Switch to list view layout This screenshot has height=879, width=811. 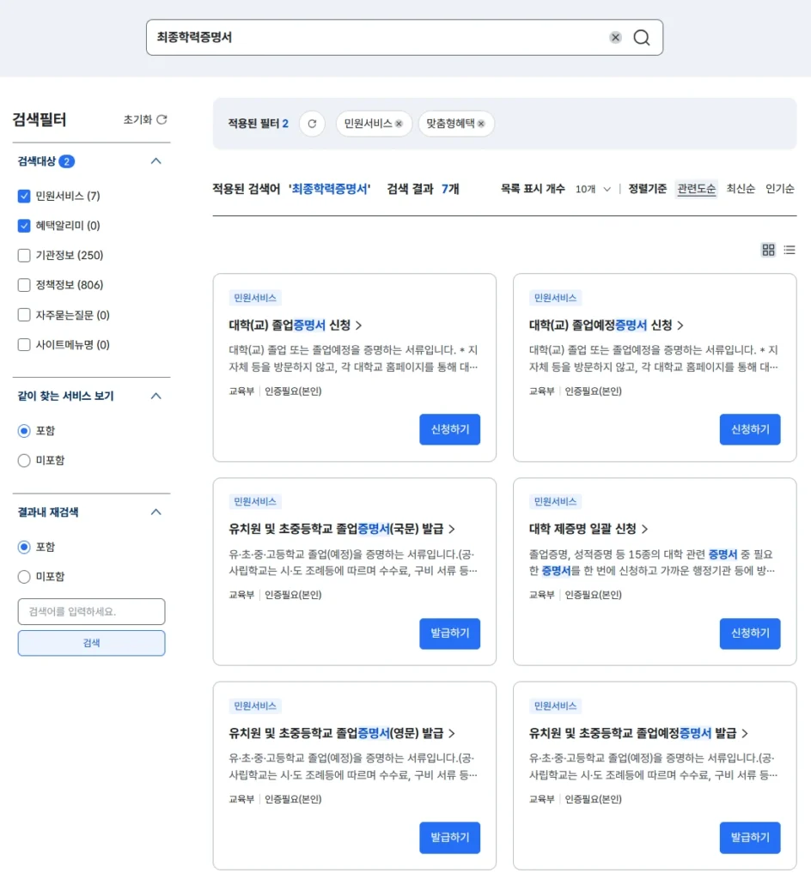point(790,250)
